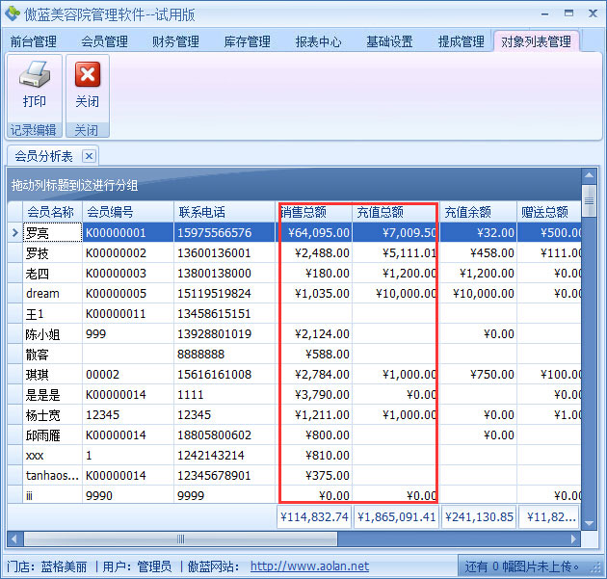
Task: Select the 库存管理 tab
Action: (247, 42)
